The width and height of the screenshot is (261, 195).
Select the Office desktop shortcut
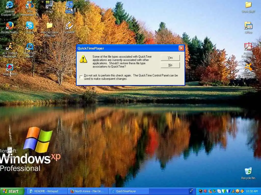248,28
